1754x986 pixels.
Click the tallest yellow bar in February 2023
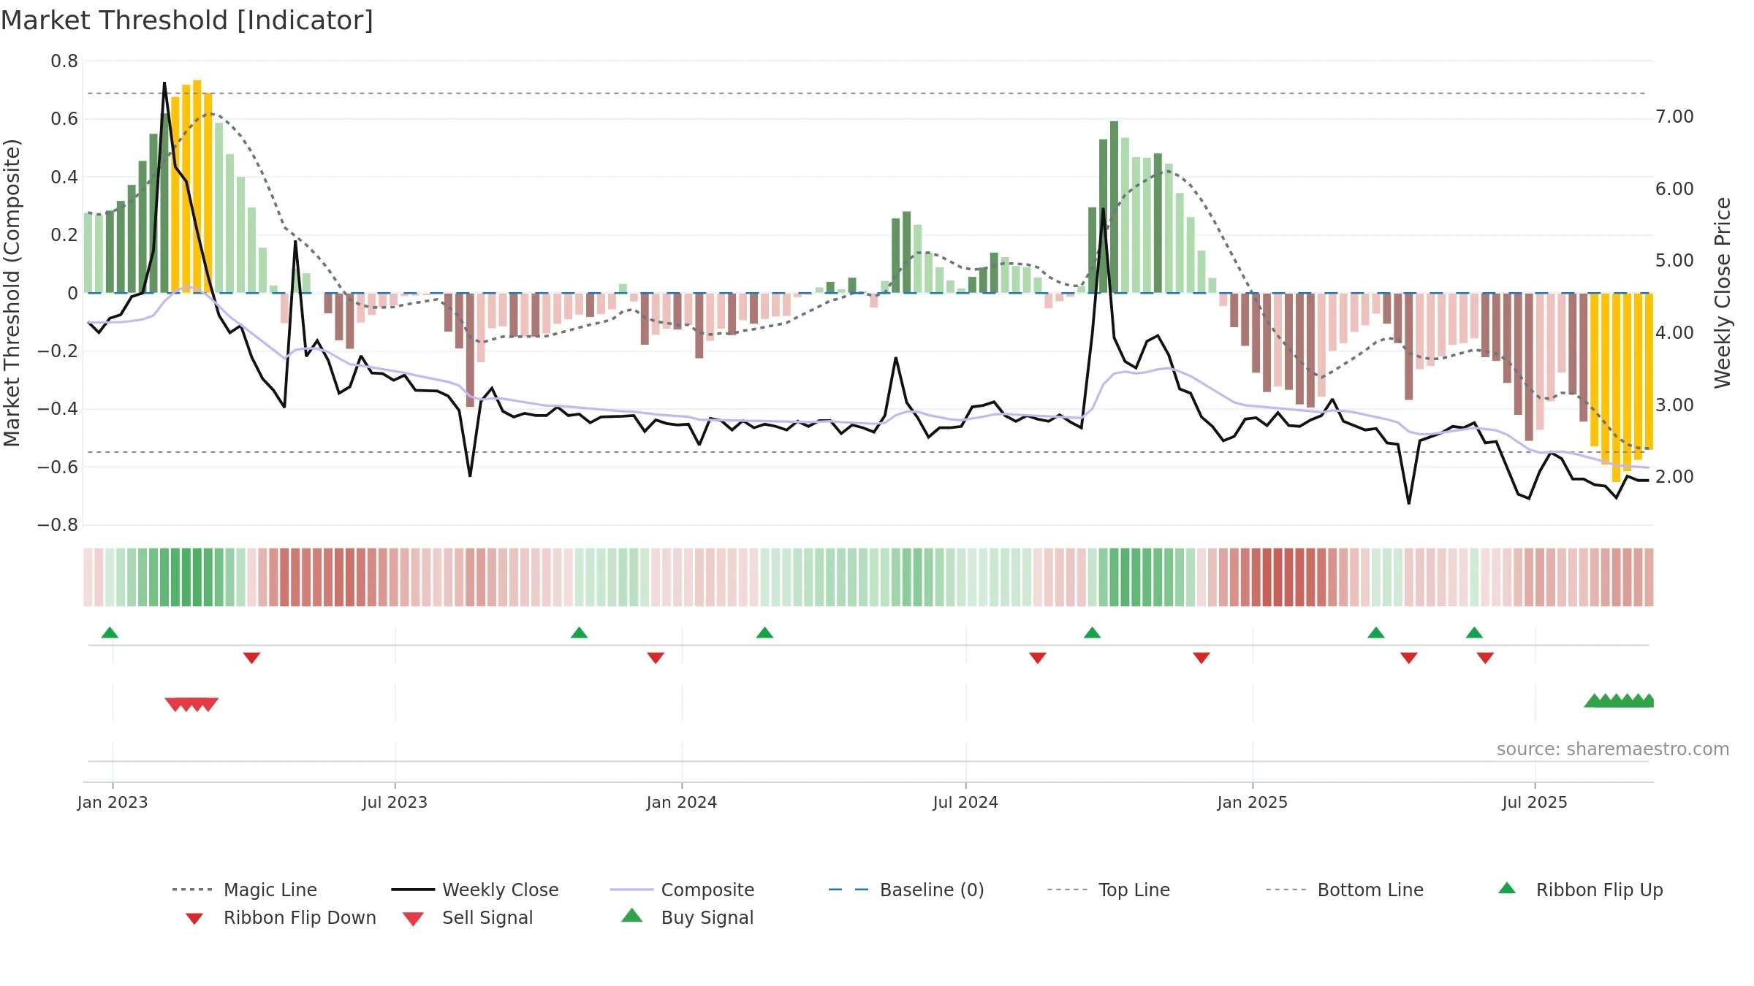(197, 186)
